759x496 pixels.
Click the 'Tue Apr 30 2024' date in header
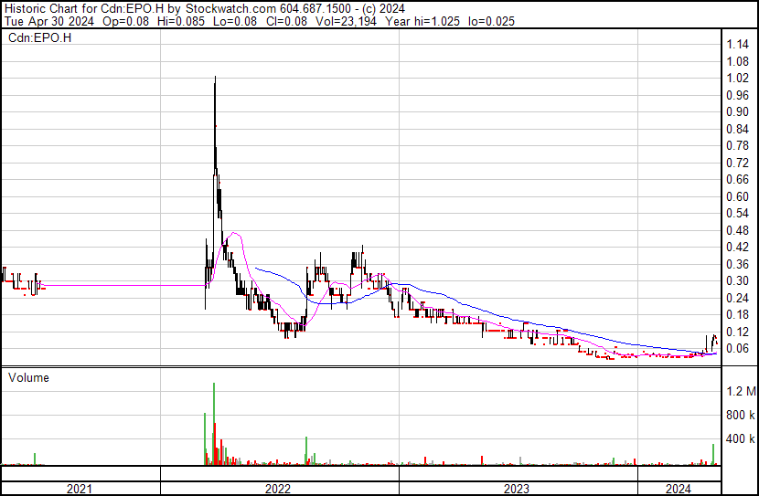[x=48, y=21]
